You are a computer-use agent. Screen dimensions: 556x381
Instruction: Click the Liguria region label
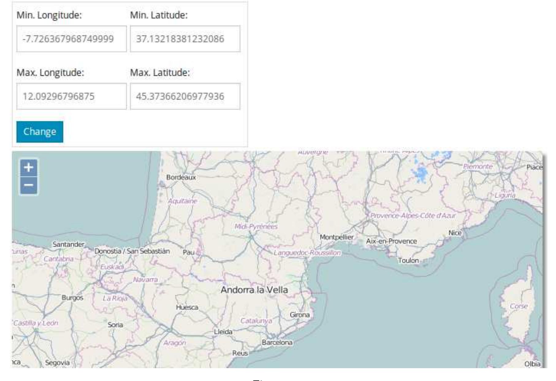(x=505, y=195)
